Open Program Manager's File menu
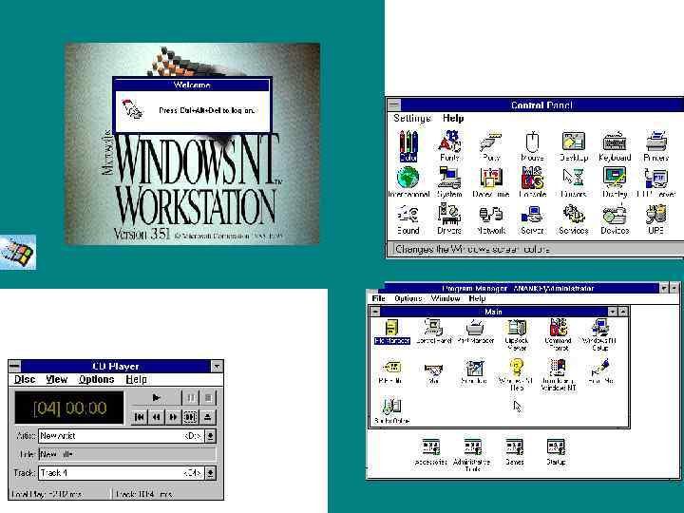This screenshot has width=684, height=513. pos(379,298)
